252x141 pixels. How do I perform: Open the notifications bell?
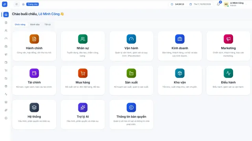218,4
